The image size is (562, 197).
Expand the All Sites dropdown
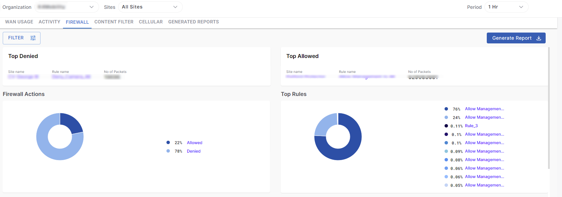150,7
